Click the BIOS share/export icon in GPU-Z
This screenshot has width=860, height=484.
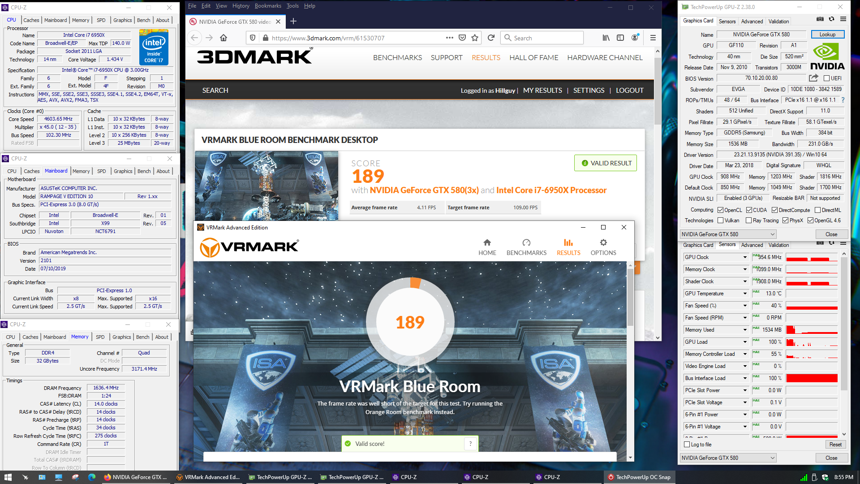813,78
